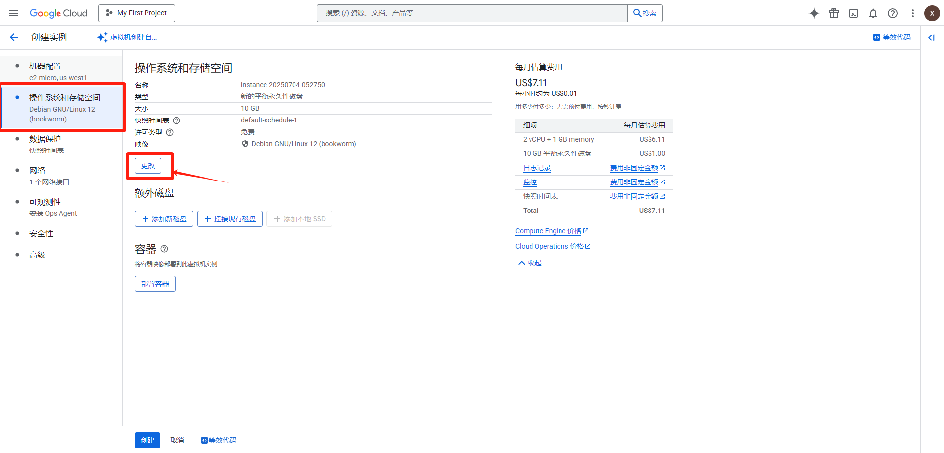944x453 pixels.
Task: Click 取消 at the bottom
Action: (x=177, y=440)
